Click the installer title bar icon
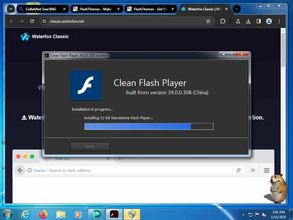The height and width of the screenshot is (220, 293). pyautogui.click(x=47, y=56)
